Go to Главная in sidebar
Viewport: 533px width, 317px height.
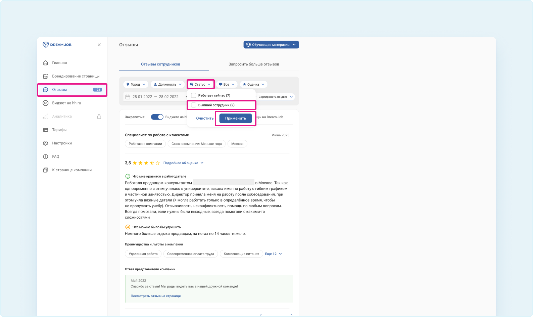click(59, 63)
